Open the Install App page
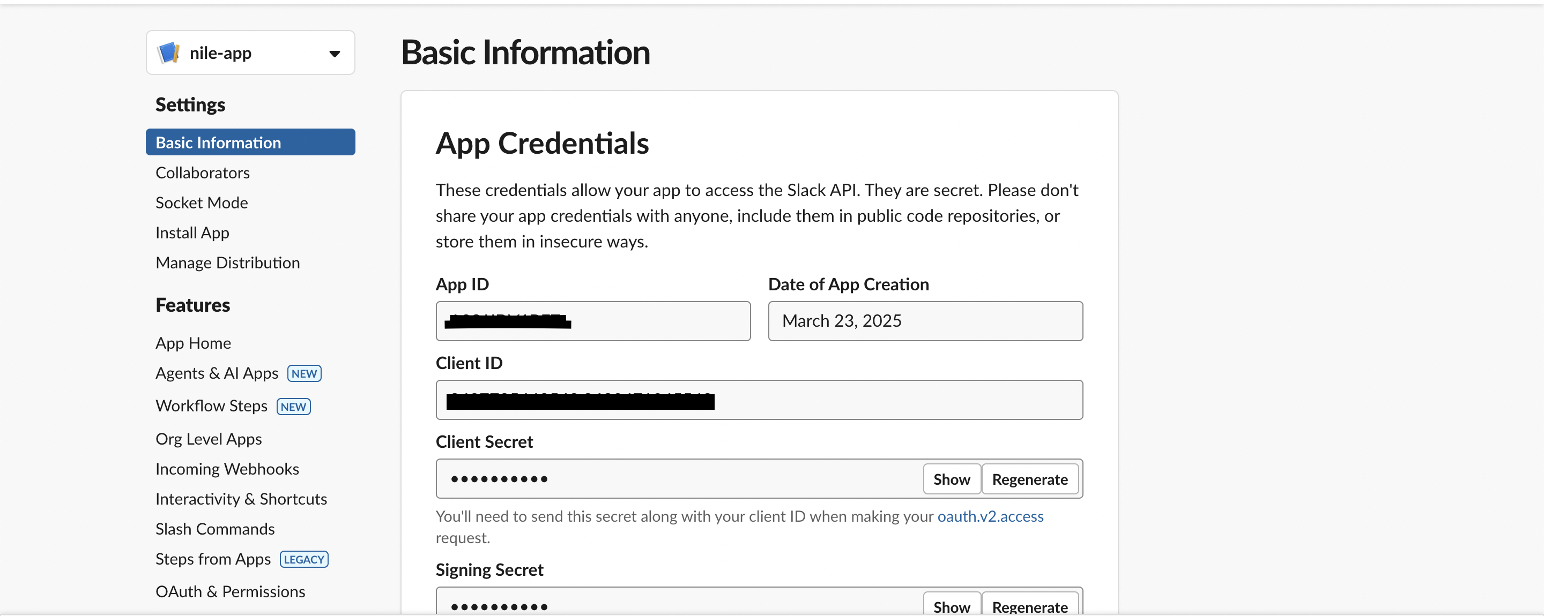This screenshot has height=616, width=1544. click(192, 233)
